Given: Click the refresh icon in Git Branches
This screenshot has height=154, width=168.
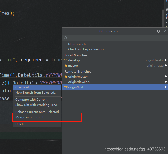Looking at the screenshot, I should tap(159, 31).
